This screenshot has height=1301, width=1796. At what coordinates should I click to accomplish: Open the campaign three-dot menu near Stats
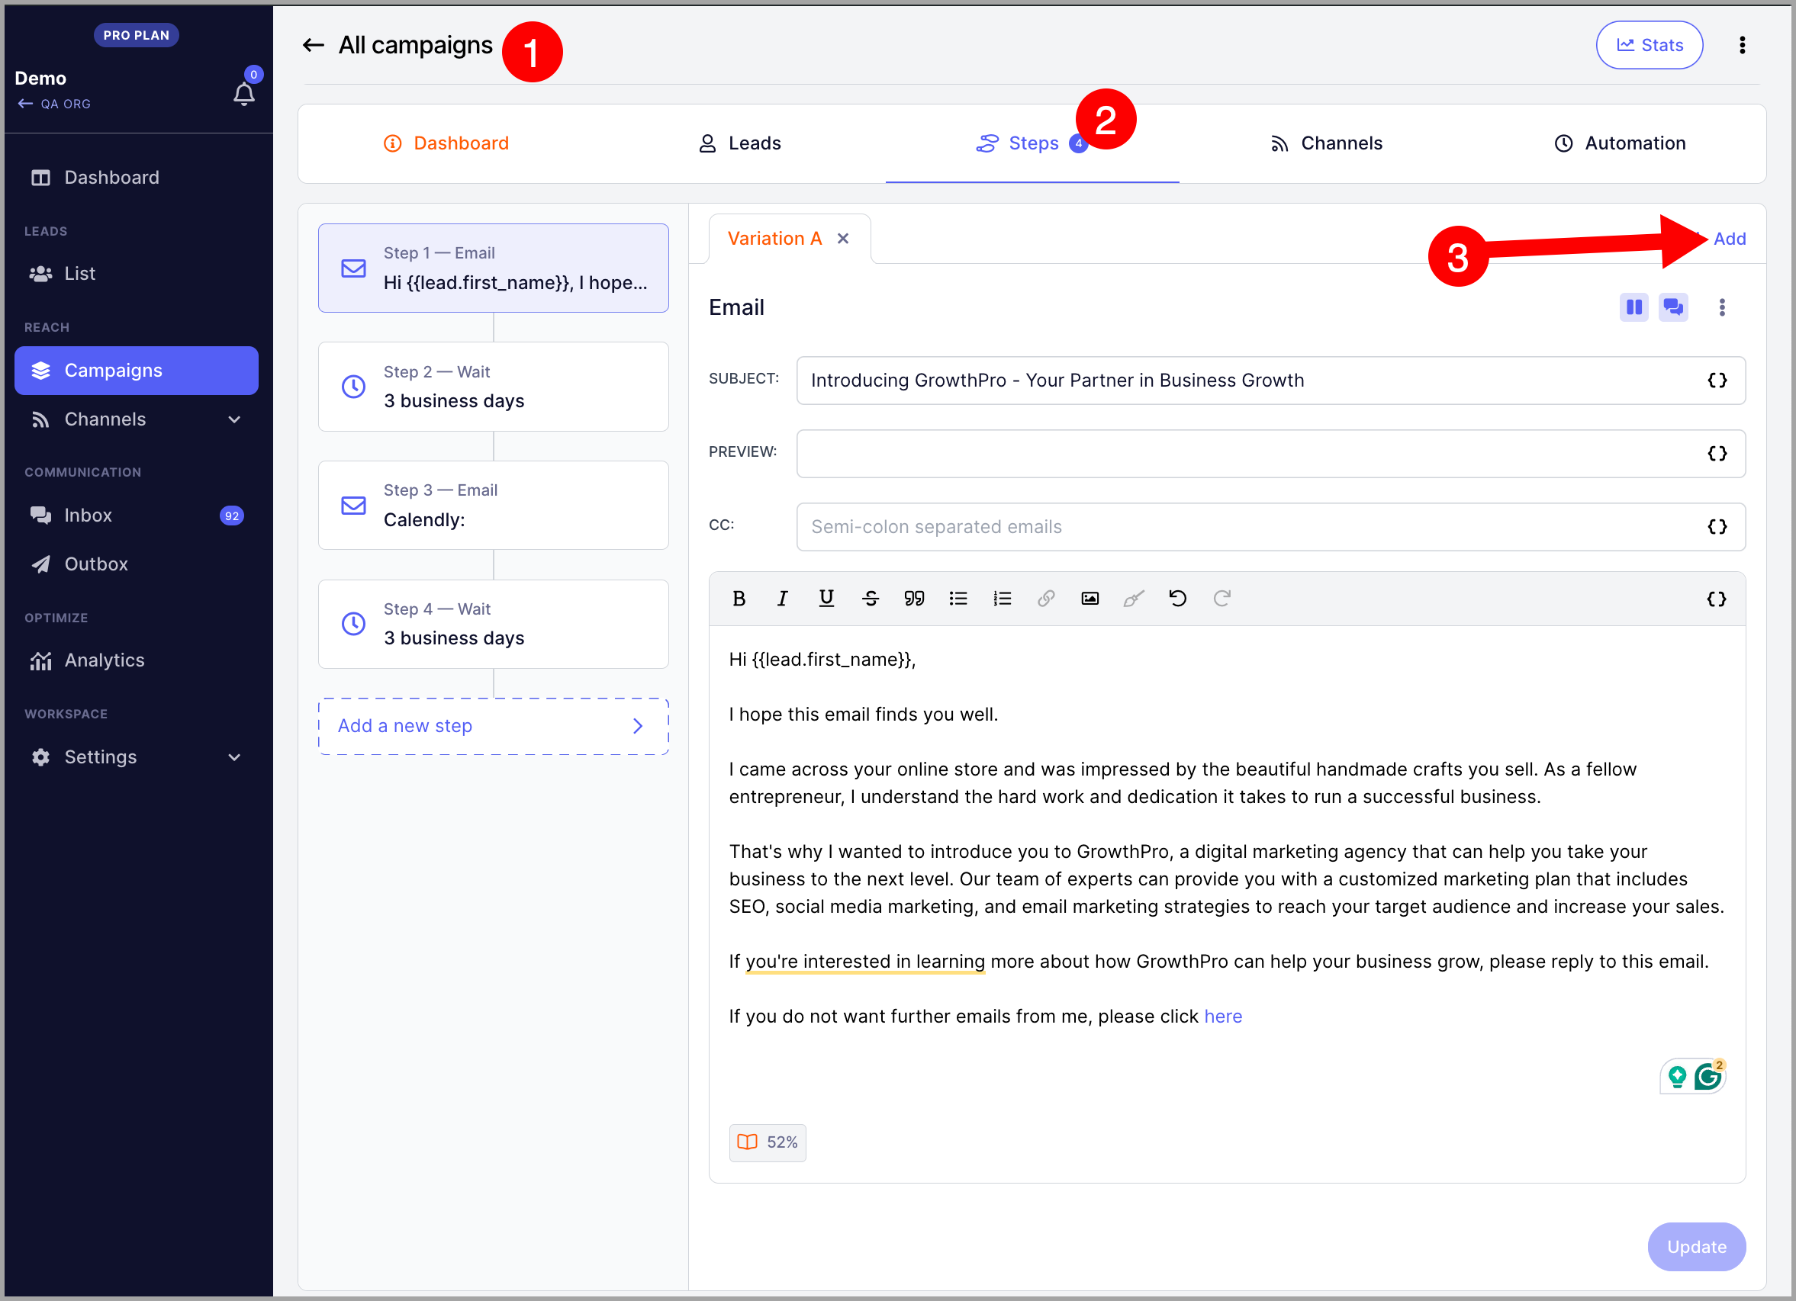click(1741, 45)
